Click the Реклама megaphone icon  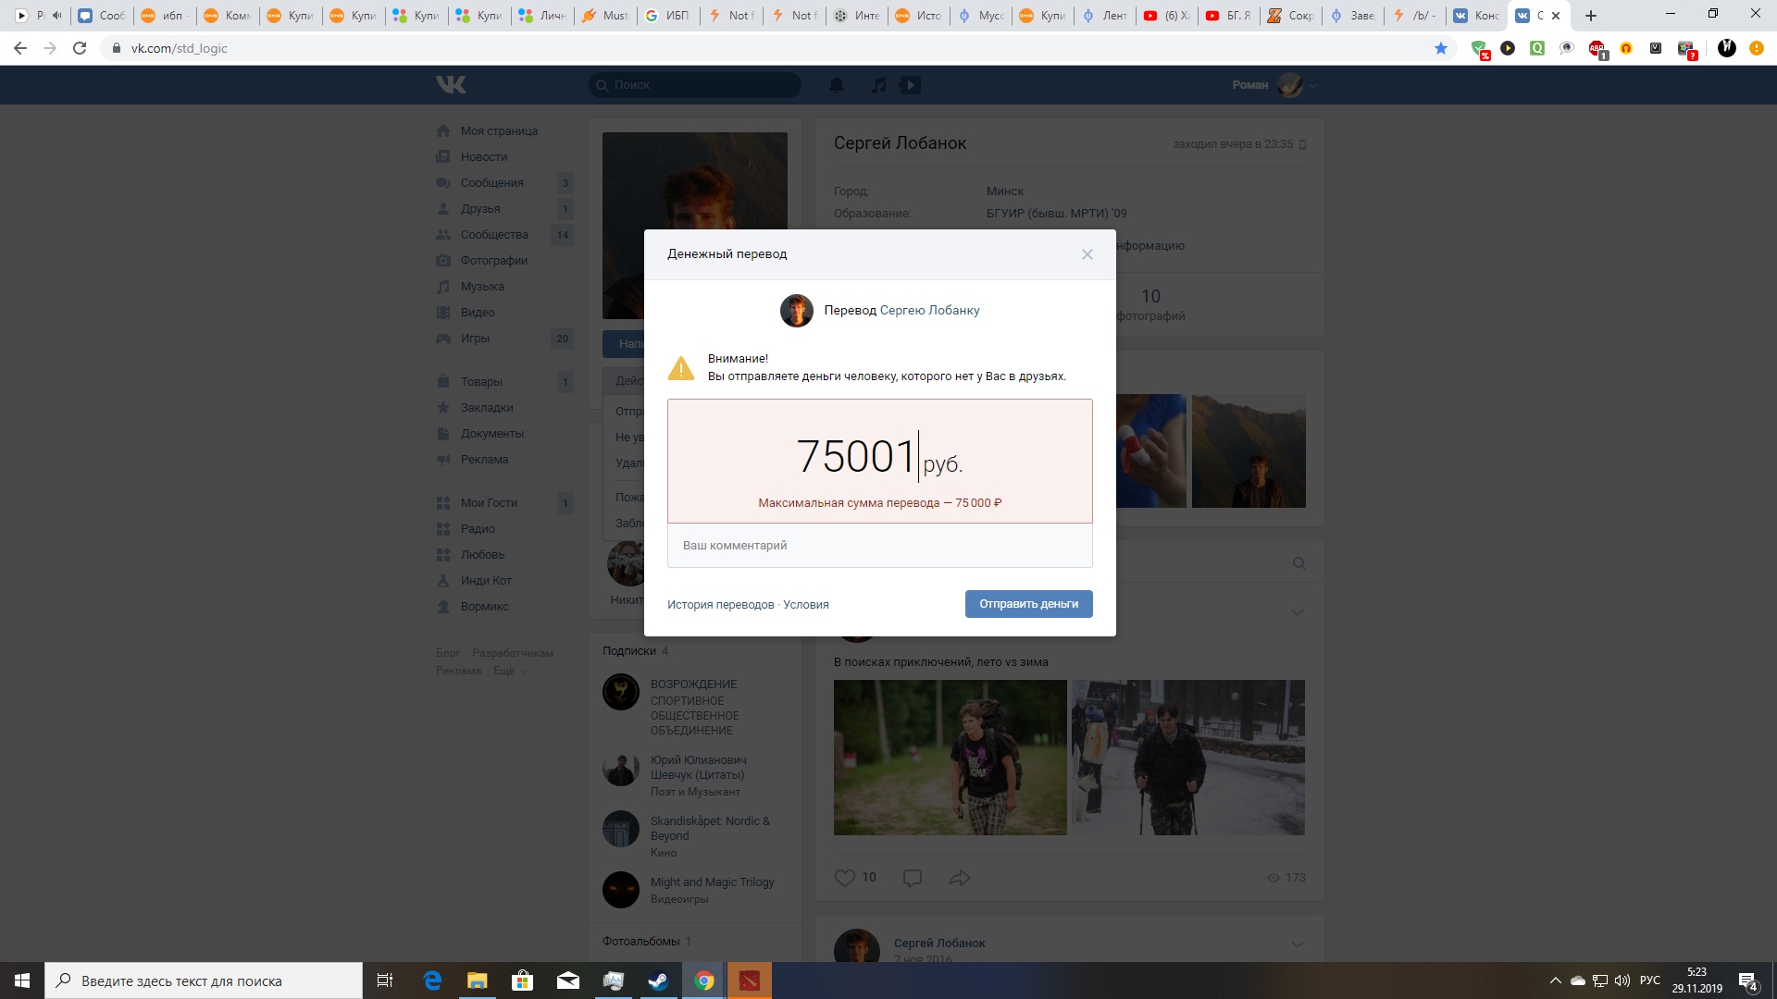(443, 460)
